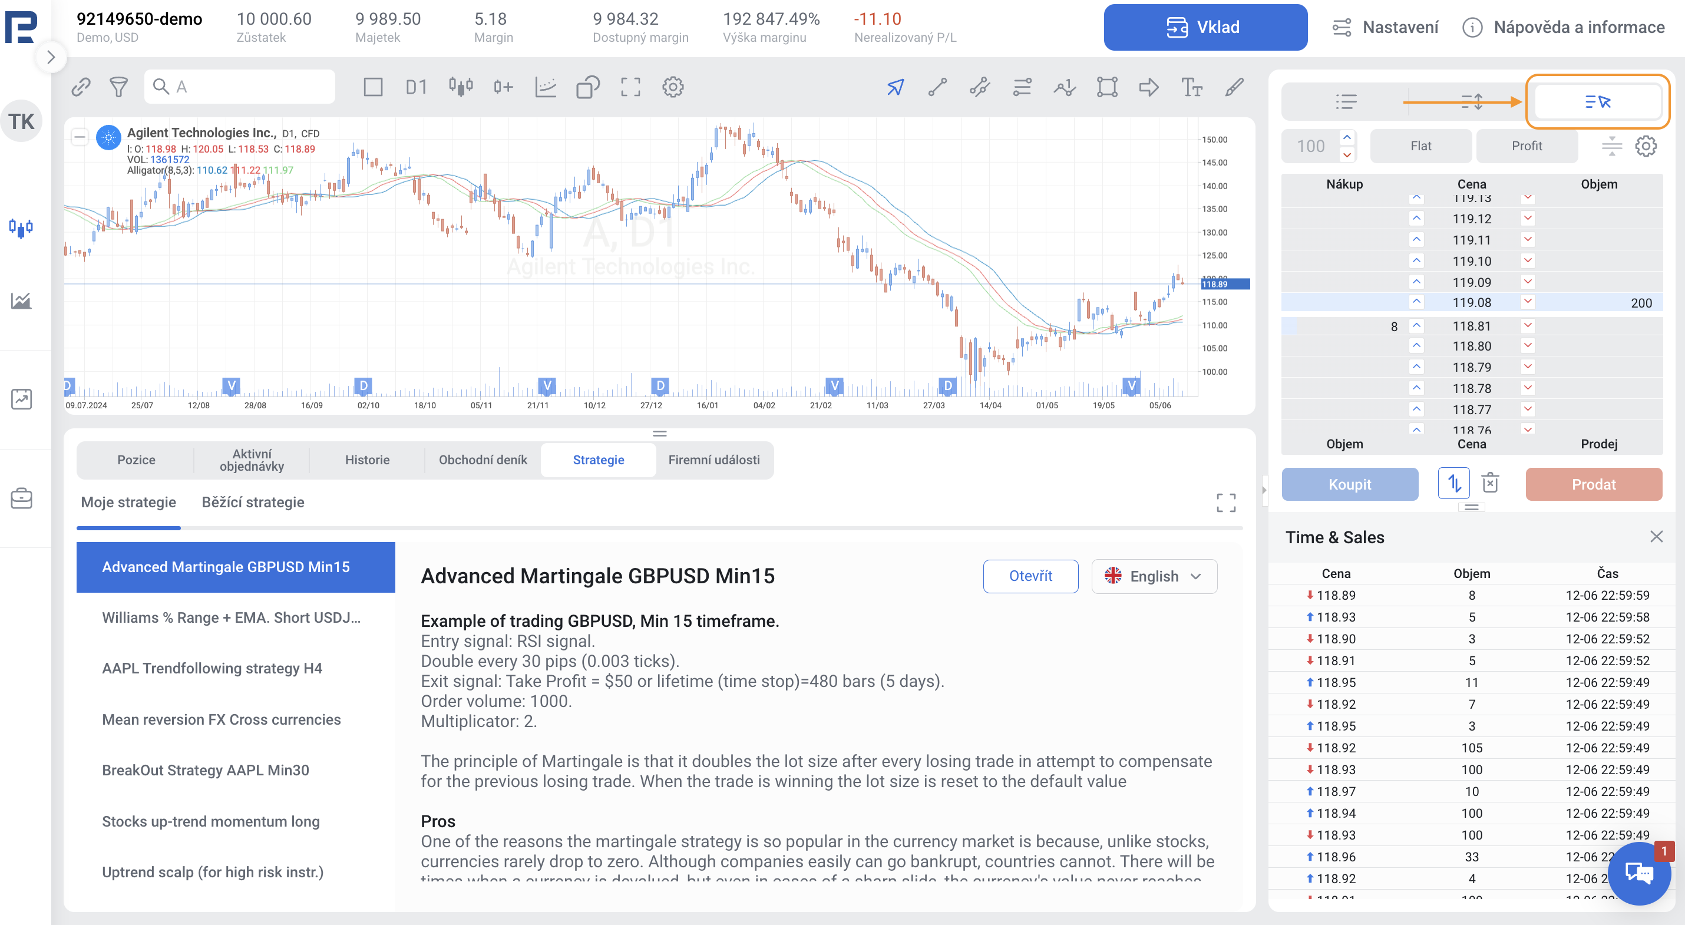Open the chart settings gear icon
This screenshot has width=1685, height=925.
(x=672, y=87)
